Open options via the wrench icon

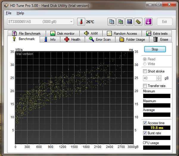138,22
